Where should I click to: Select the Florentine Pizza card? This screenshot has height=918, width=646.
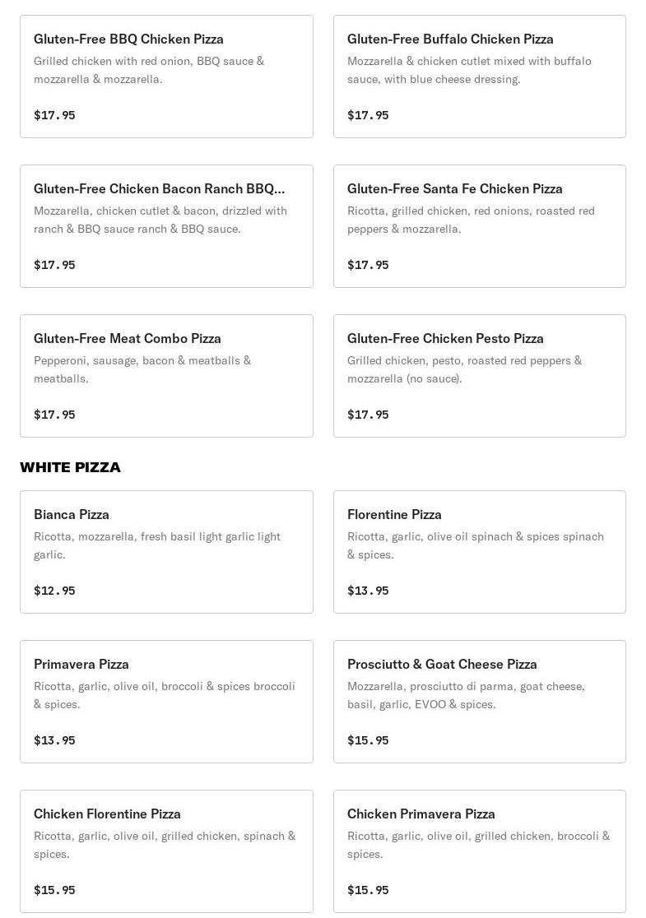coord(479,552)
